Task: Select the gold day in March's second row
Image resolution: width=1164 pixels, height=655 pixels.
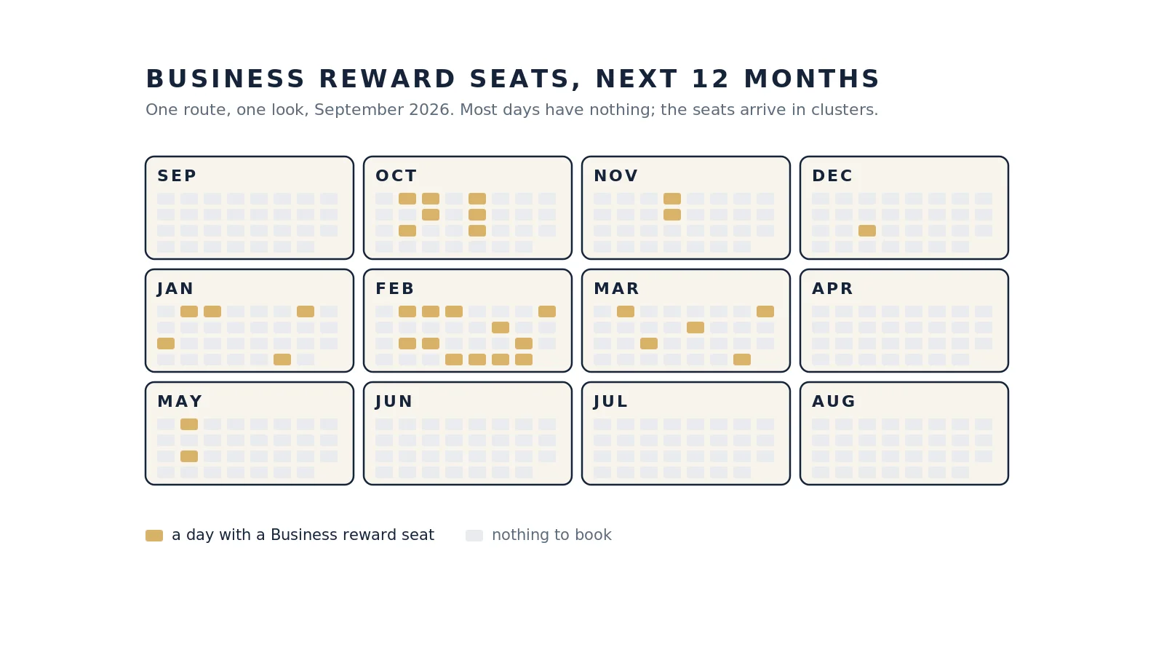Action: click(695, 327)
